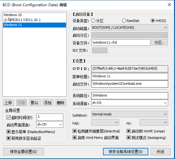The image size is (175, 159).
Task: Open 启动磁盘 dropdown
Action: [x=130, y=28]
